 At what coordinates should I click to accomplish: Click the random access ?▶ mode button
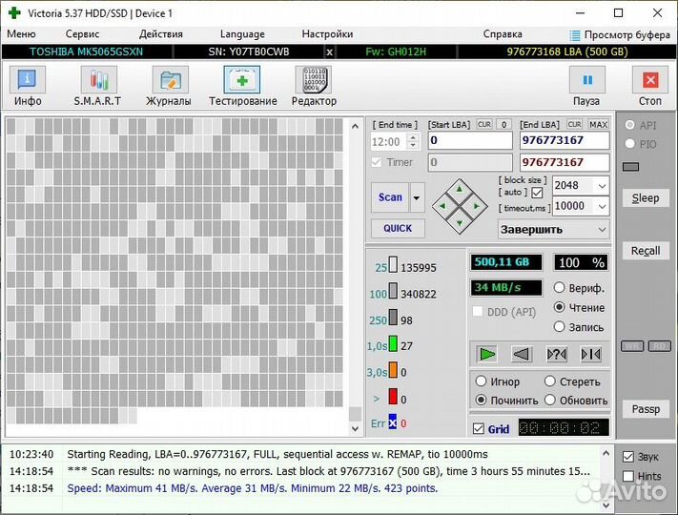click(556, 354)
